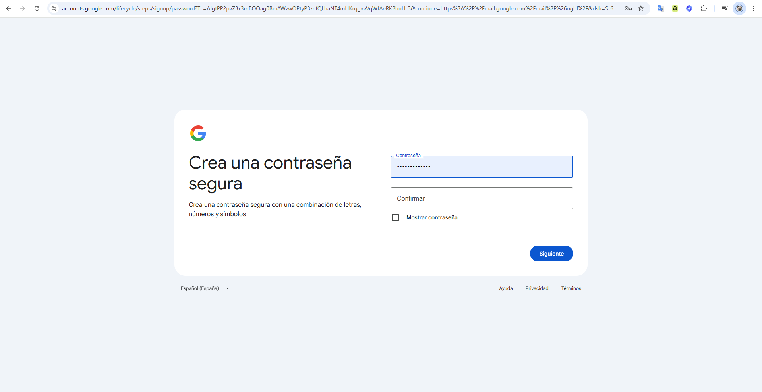Open the Términos link
This screenshot has width=762, height=392.
571,288
